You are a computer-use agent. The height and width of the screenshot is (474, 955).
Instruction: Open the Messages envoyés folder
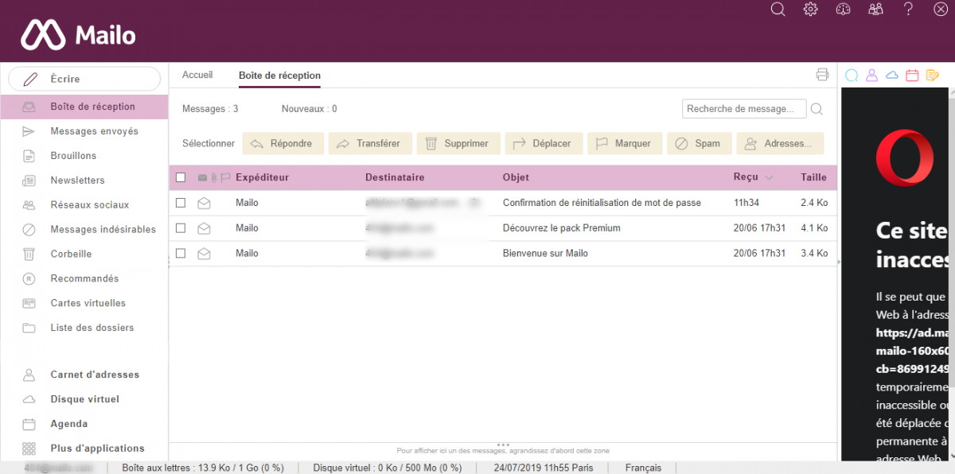[94, 131]
